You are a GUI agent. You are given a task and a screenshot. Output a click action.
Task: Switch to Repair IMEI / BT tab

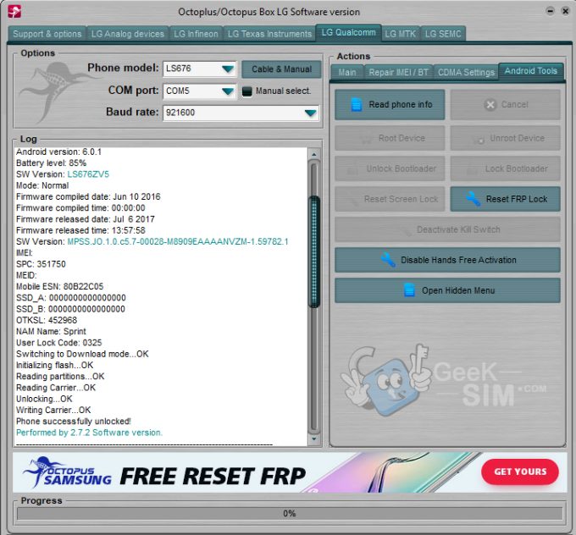[398, 72]
